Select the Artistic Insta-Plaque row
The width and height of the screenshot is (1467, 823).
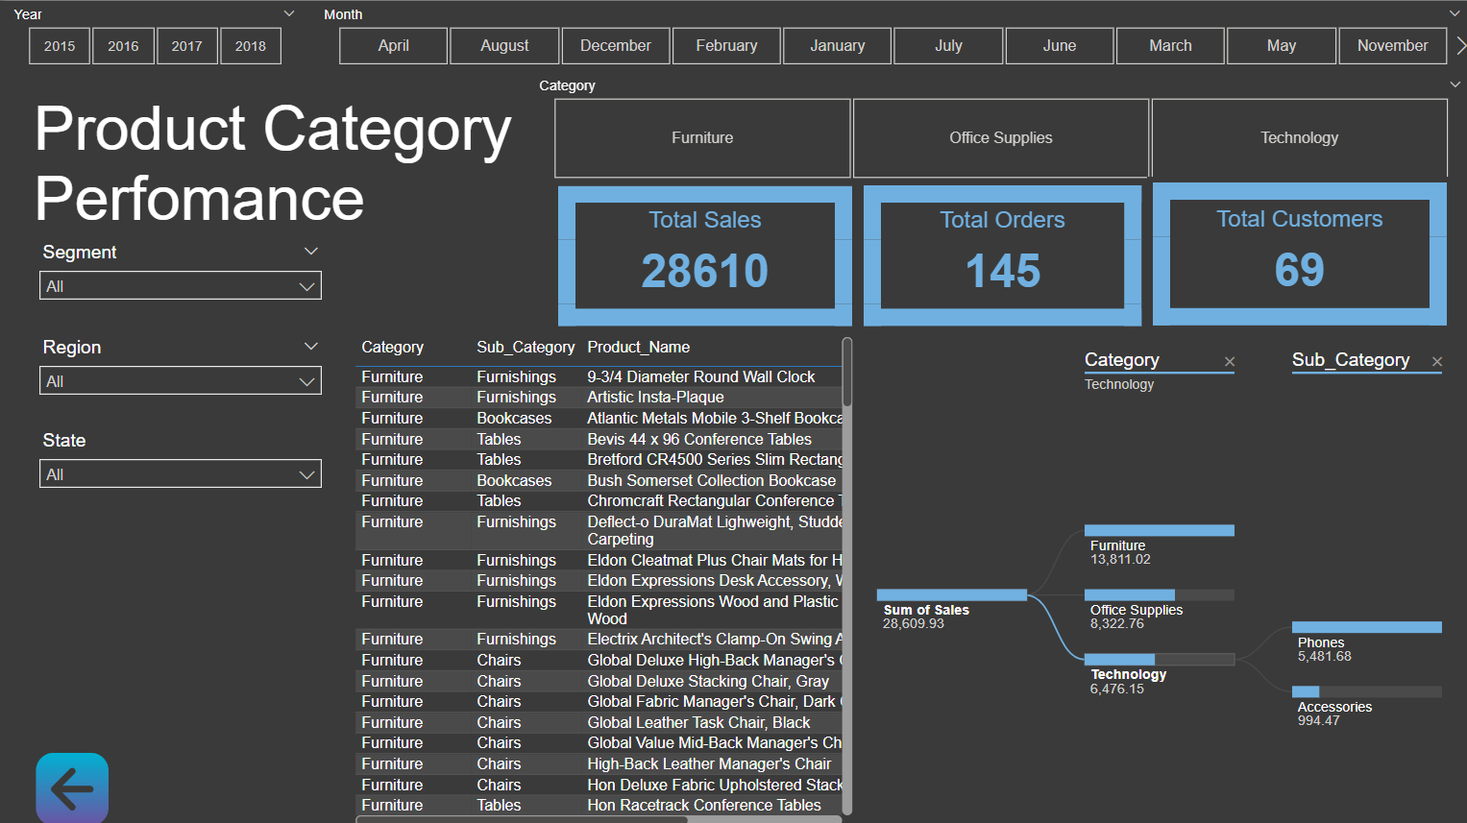click(x=599, y=397)
